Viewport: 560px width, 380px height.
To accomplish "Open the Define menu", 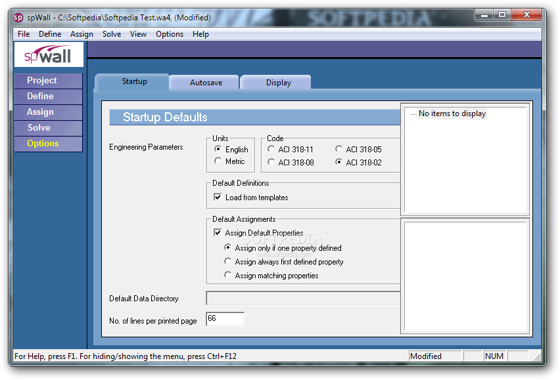I will 50,34.
